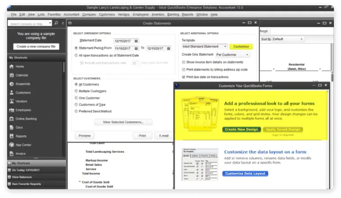Viewport: 341px width, 198px height.
Task: Click View Selected Customers button
Action: (123, 122)
